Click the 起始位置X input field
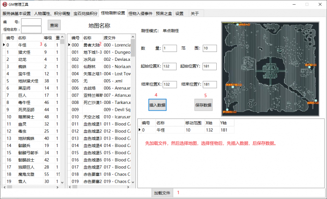Viewport: 327px width, 199px height. click(170, 66)
